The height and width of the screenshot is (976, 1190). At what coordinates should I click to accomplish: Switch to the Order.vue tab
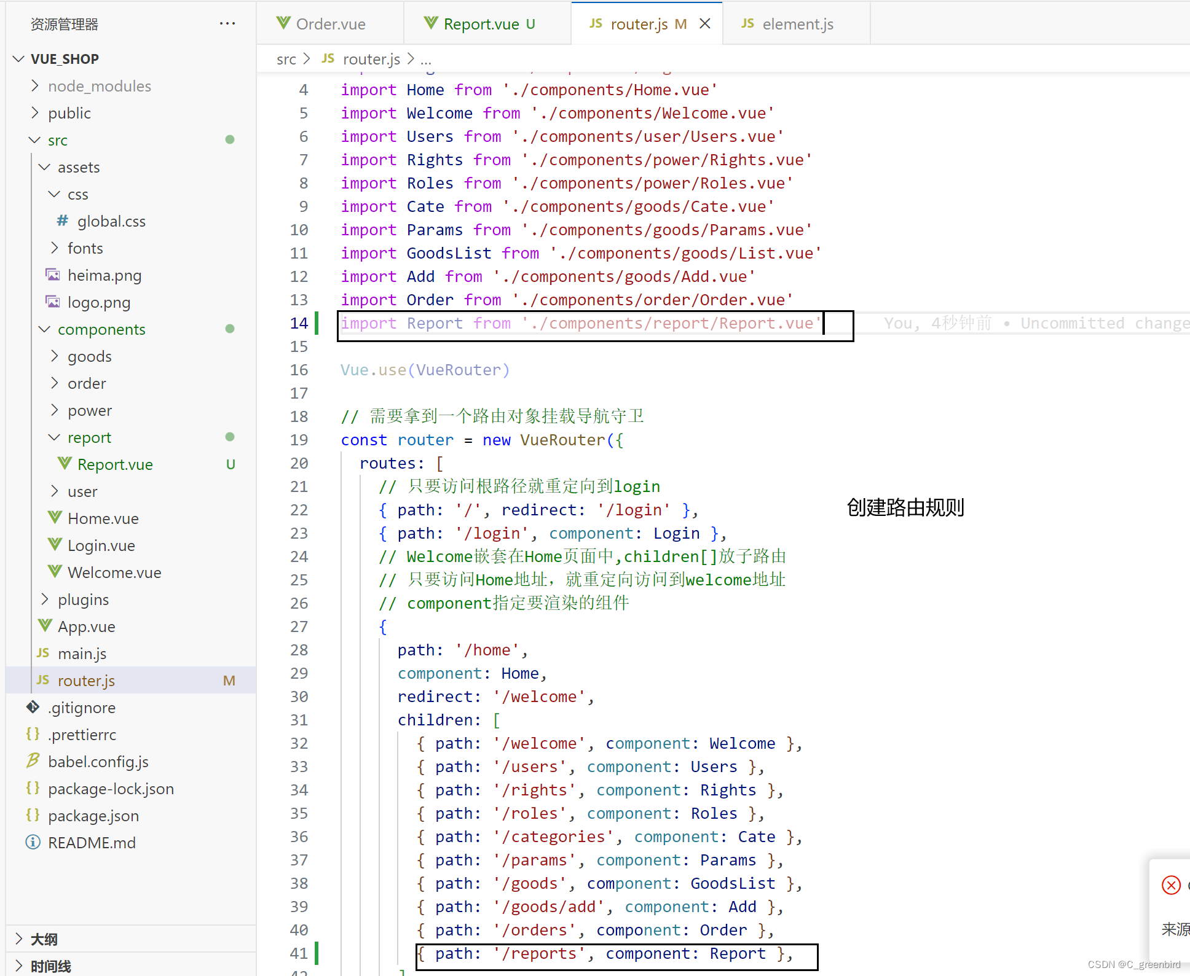(331, 23)
